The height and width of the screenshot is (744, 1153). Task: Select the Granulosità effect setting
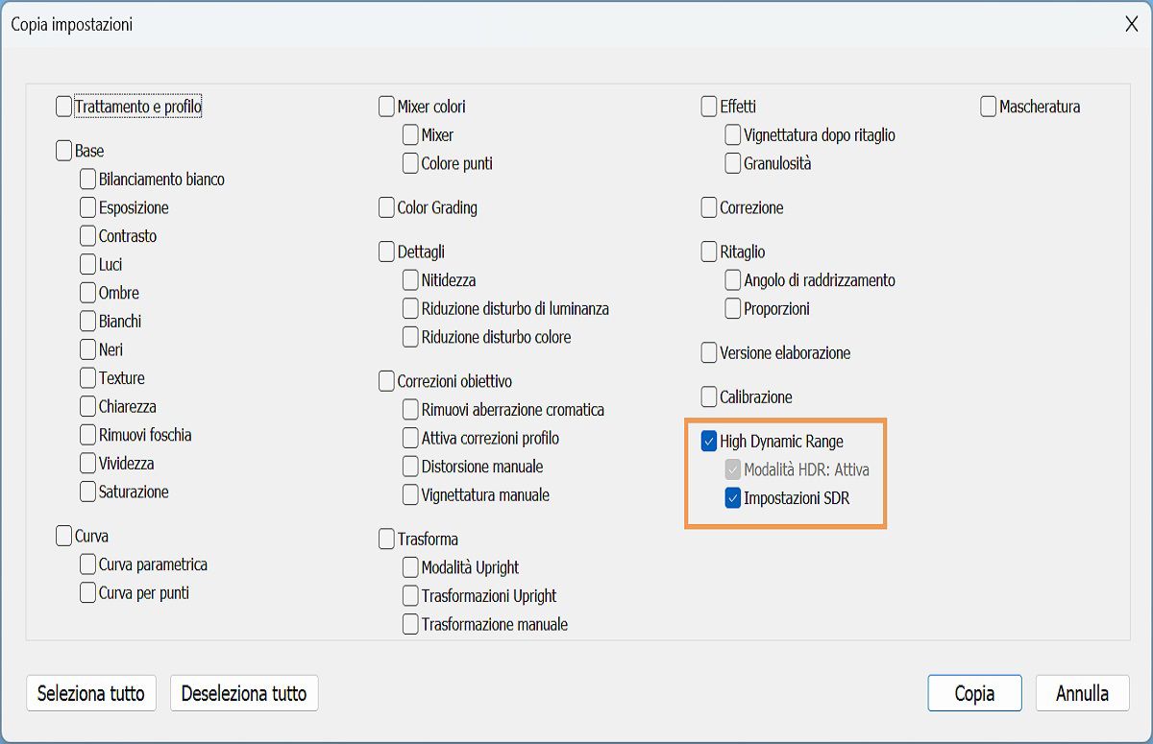[732, 163]
